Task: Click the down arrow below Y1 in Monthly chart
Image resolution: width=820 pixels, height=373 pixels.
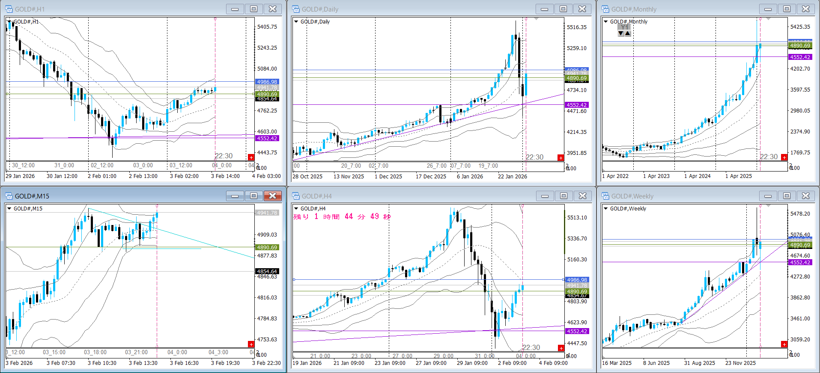Action: coord(621,33)
